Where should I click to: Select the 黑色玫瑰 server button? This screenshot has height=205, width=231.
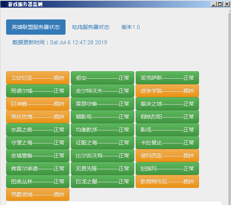coord(38,117)
